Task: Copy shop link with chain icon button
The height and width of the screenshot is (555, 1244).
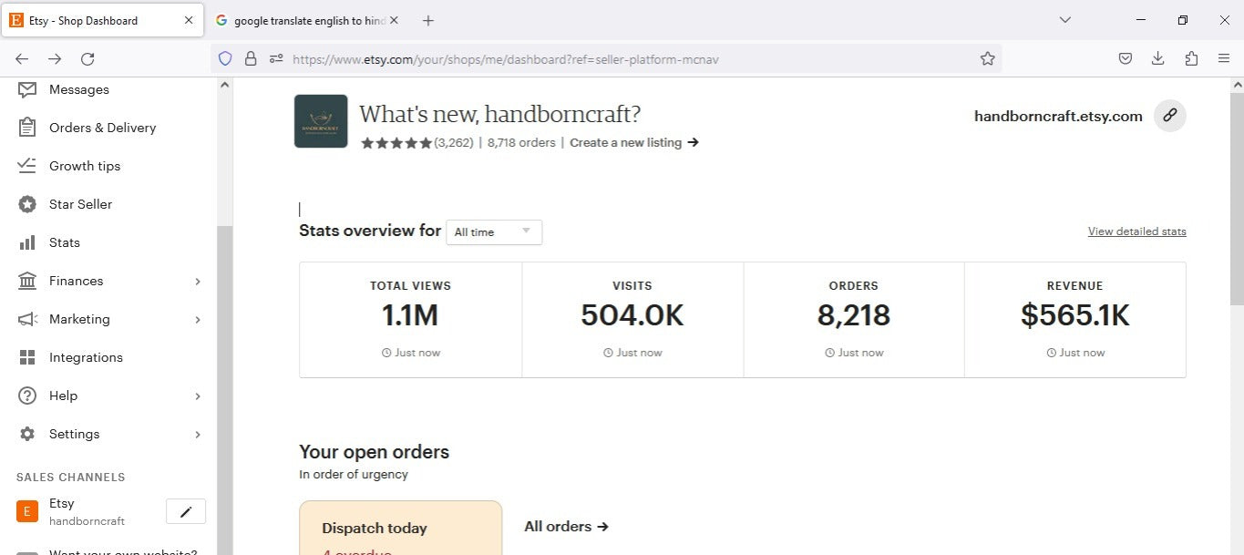Action: (1169, 116)
